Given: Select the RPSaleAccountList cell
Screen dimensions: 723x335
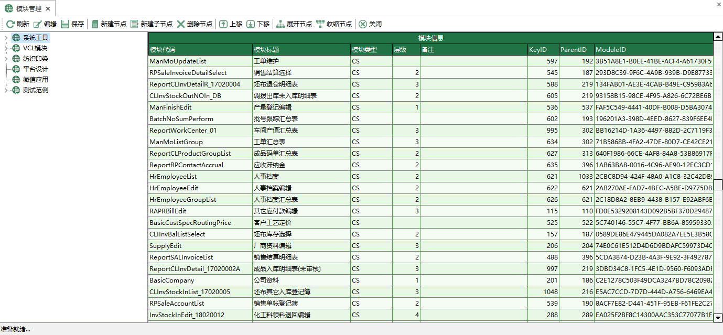Looking at the screenshot, I should [200, 304].
